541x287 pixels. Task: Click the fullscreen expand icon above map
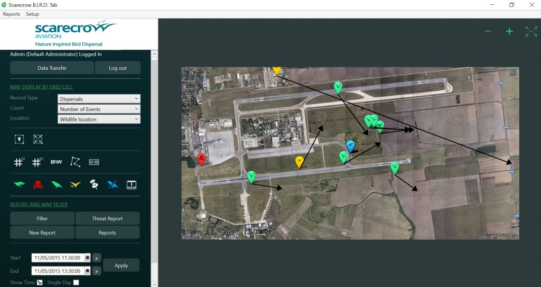point(531,32)
